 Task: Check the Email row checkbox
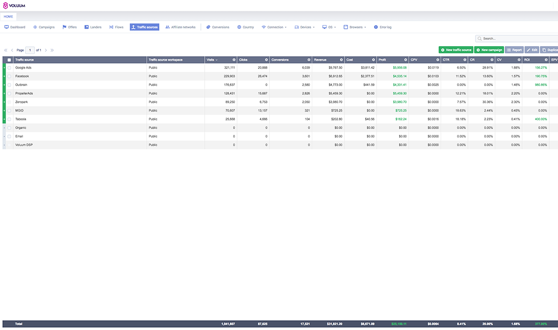pos(9,136)
